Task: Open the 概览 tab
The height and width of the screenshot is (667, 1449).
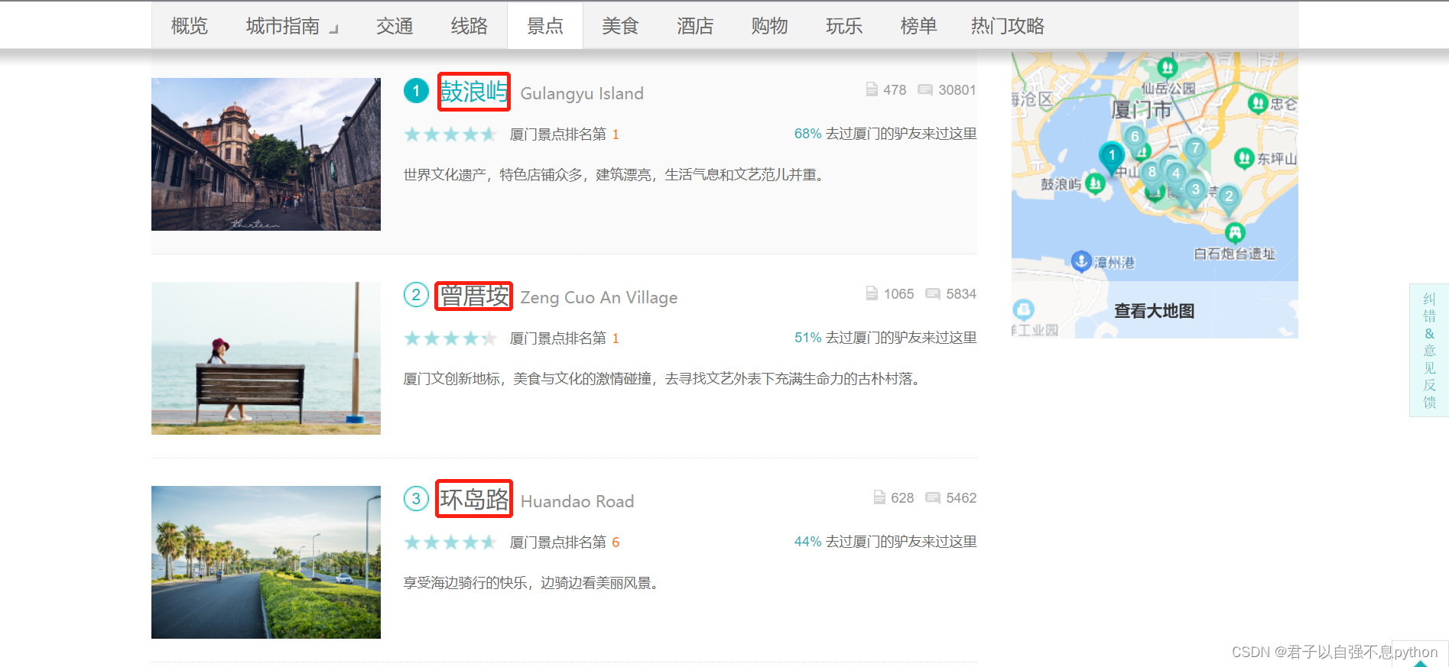Action: coord(190,26)
